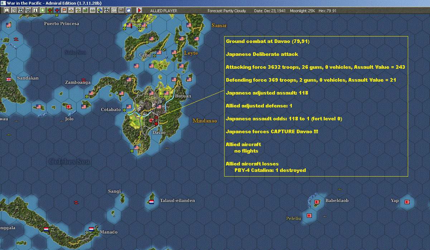
Task: Click the crosshair target toolbar icon
Action: [x=107, y=10]
